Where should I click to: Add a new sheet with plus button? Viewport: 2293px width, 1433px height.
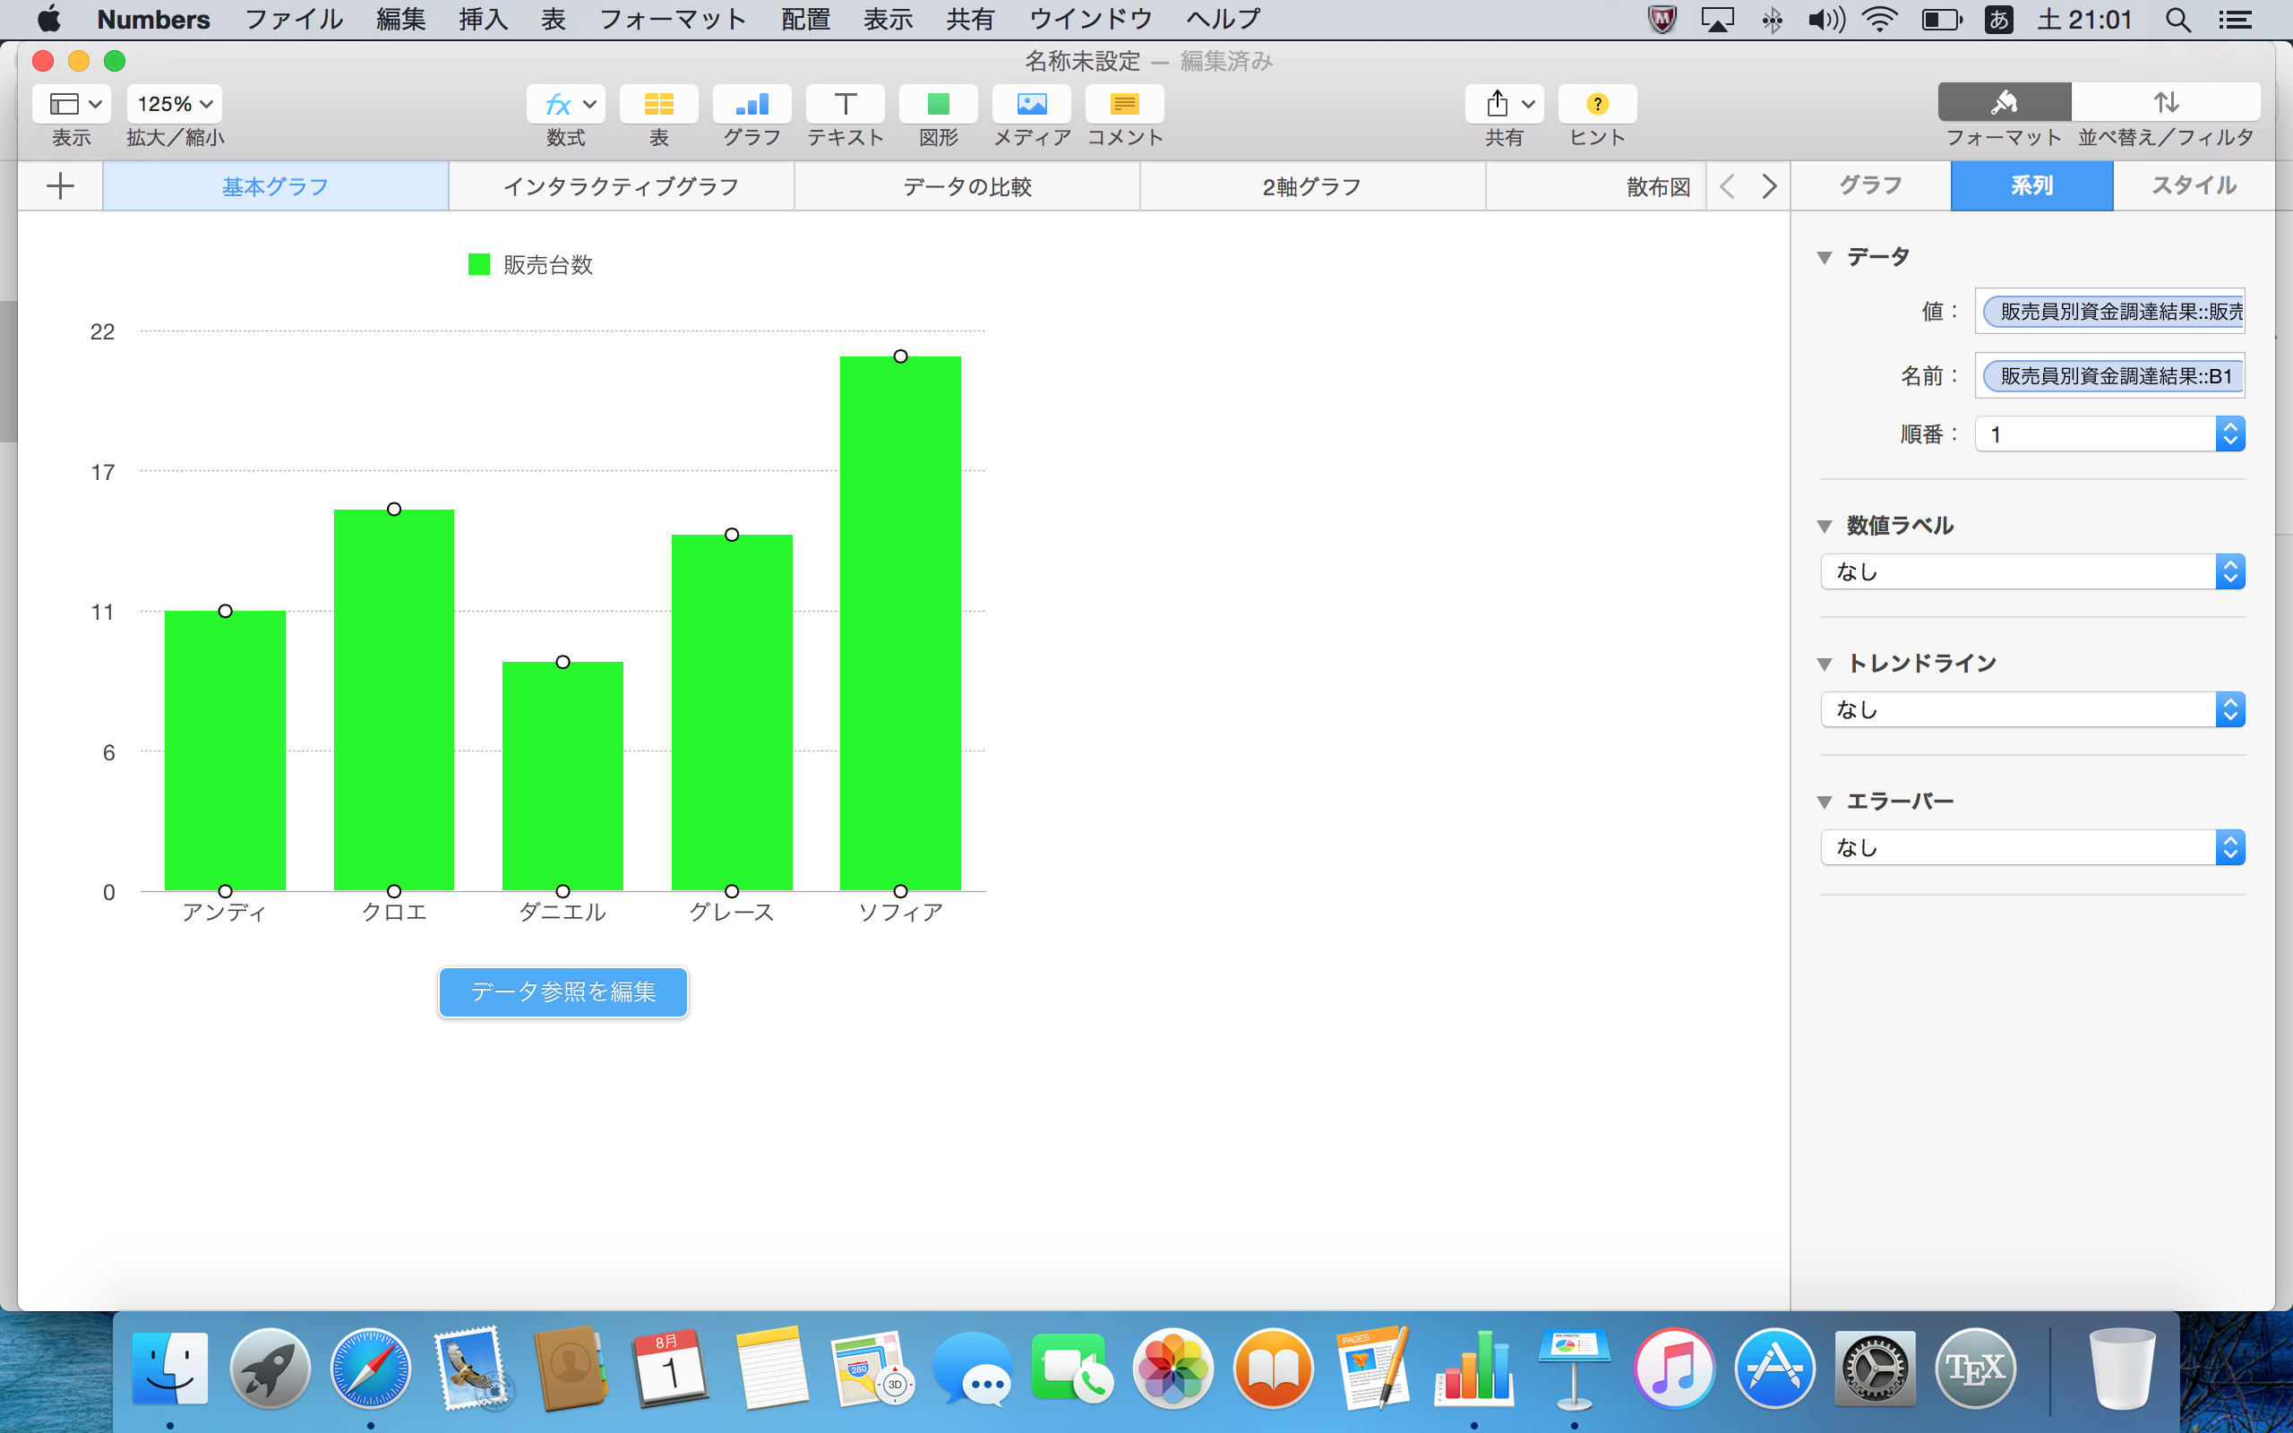[x=60, y=185]
